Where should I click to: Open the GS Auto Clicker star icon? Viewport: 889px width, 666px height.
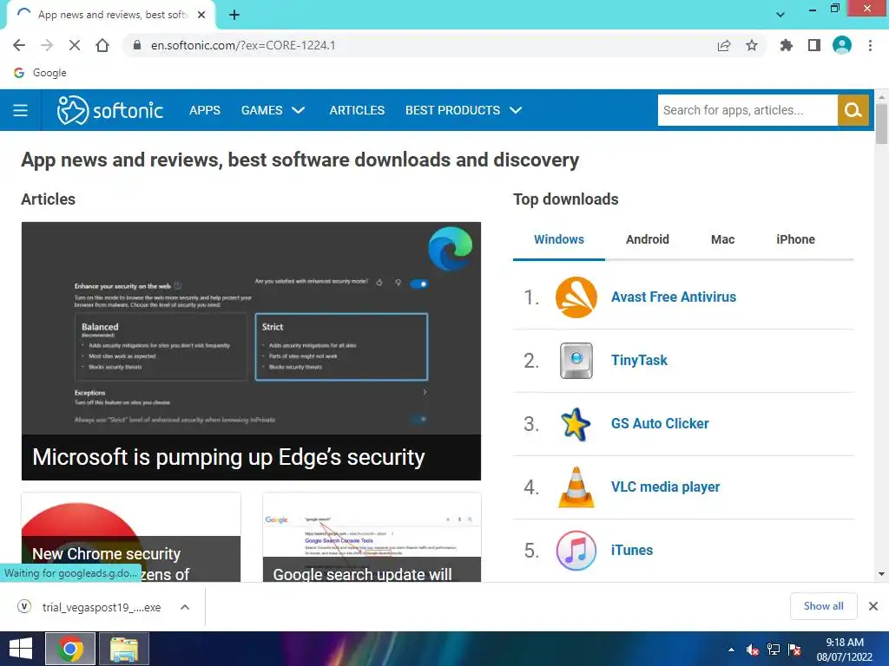click(x=576, y=424)
